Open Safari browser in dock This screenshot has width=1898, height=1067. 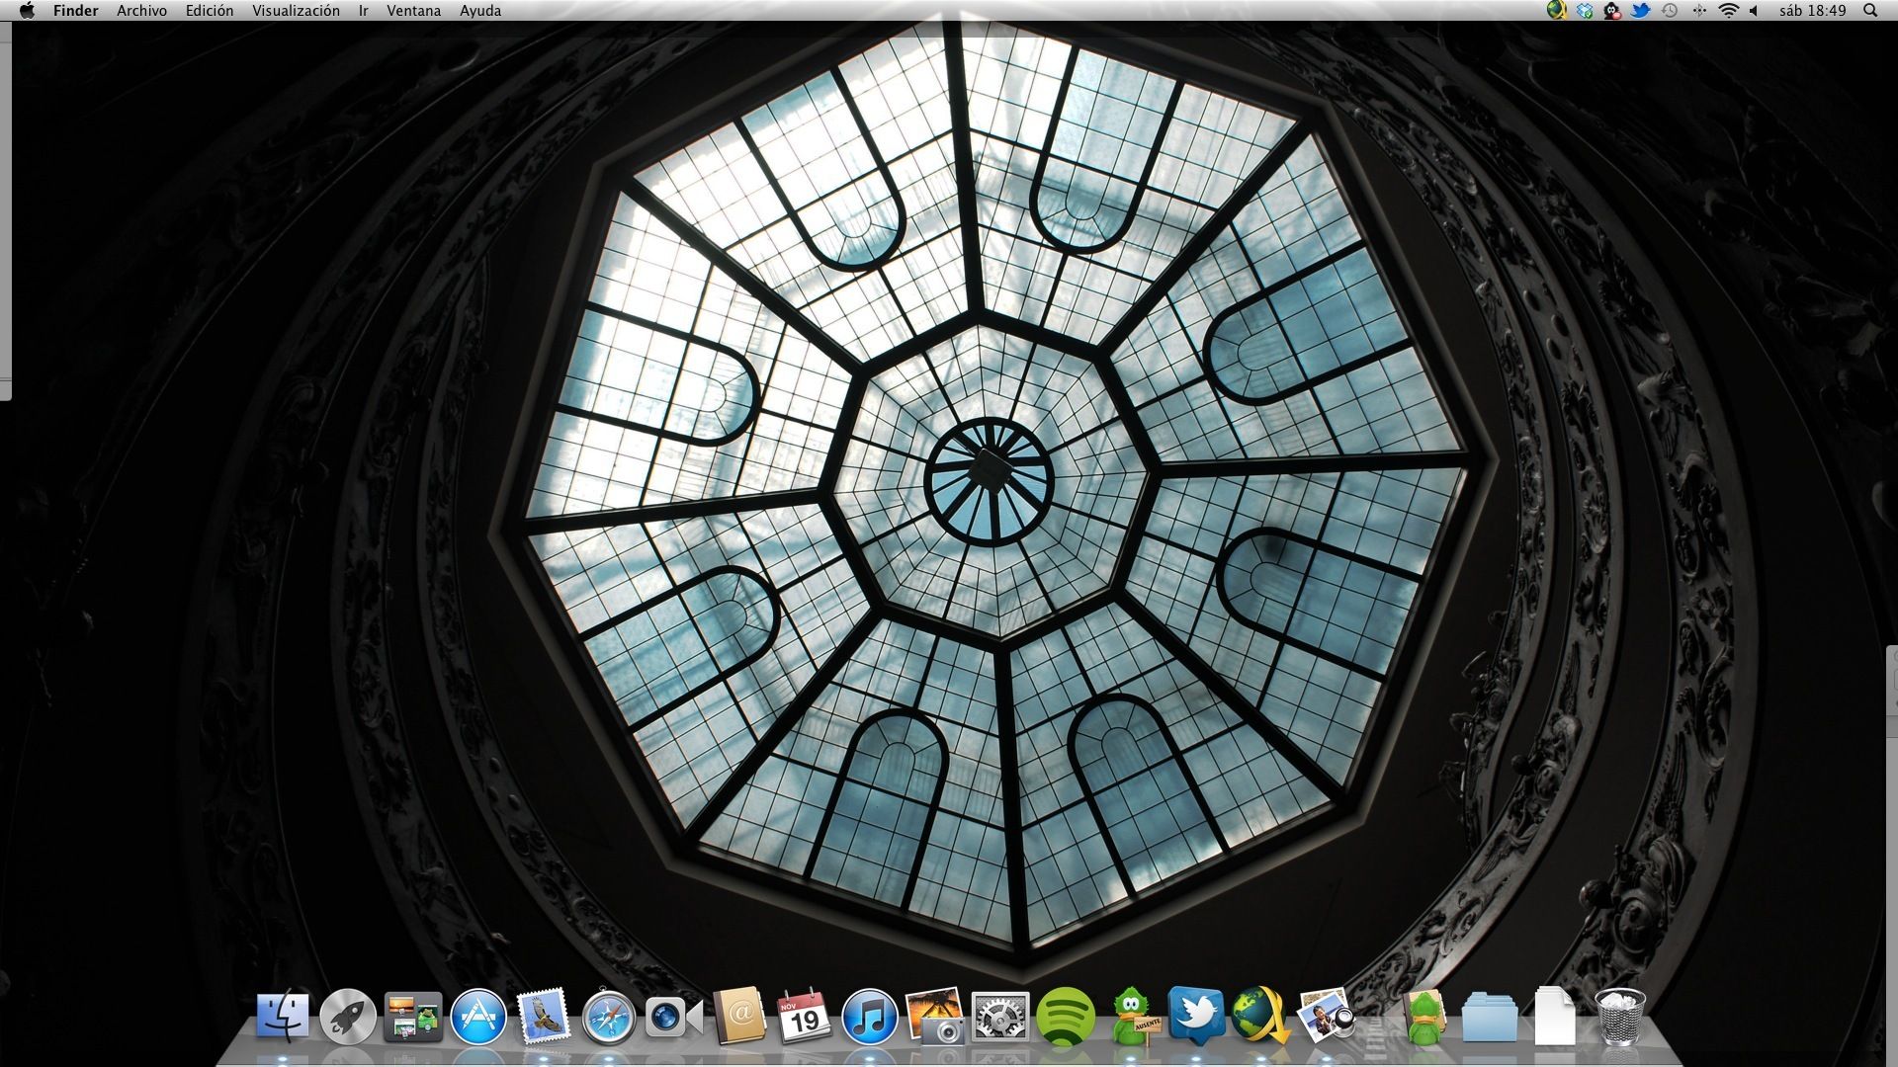[608, 1018]
